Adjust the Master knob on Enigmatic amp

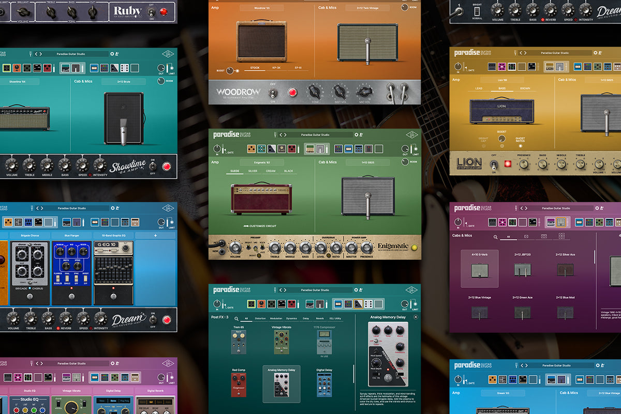(x=352, y=247)
